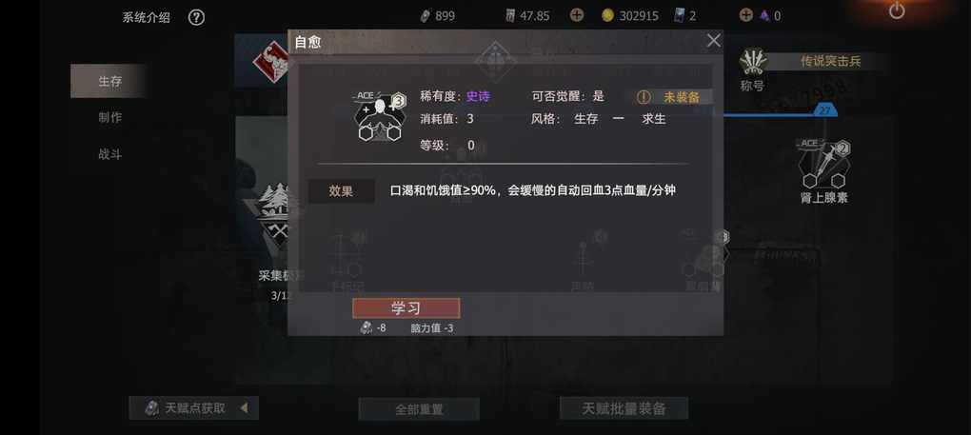Tap the power icon at top right
The height and width of the screenshot is (435, 971).
coord(897,10)
